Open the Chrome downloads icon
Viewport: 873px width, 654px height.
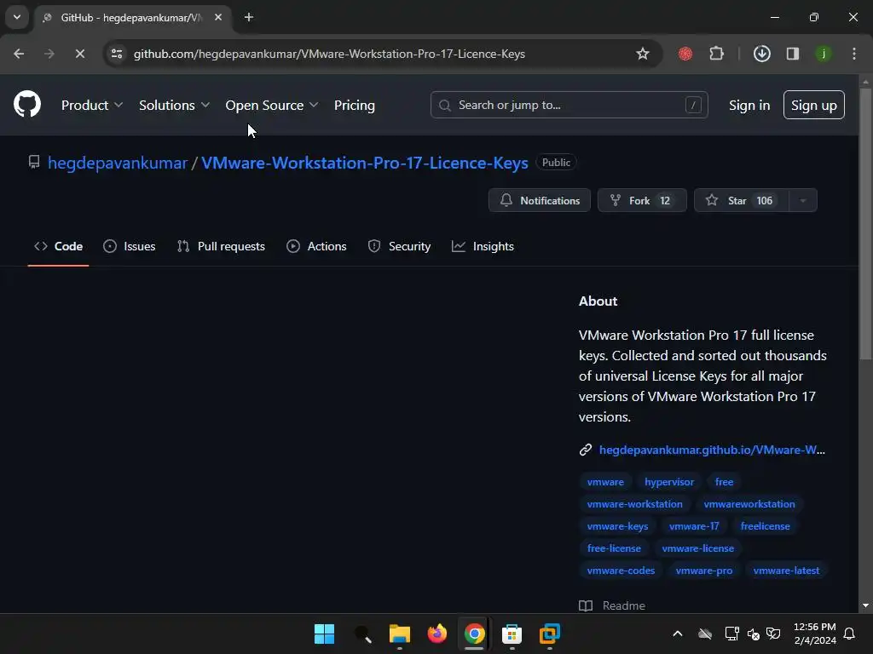[x=761, y=54]
